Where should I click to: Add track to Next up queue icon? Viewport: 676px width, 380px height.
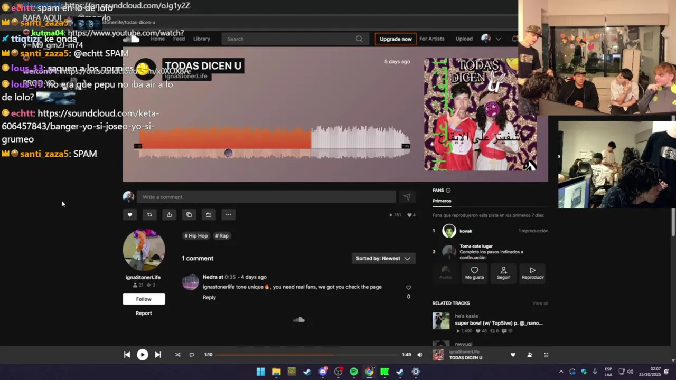[x=209, y=215]
